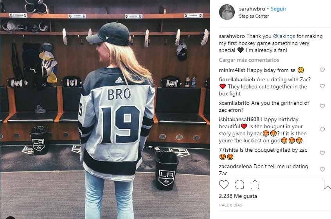Expand Cargar más comentarios

(249, 60)
